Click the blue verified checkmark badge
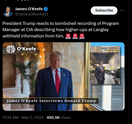132x124 pixels. click(x=46, y=9)
